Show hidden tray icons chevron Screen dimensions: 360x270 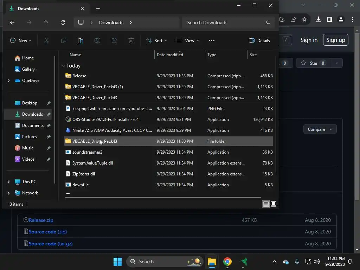[274, 262]
